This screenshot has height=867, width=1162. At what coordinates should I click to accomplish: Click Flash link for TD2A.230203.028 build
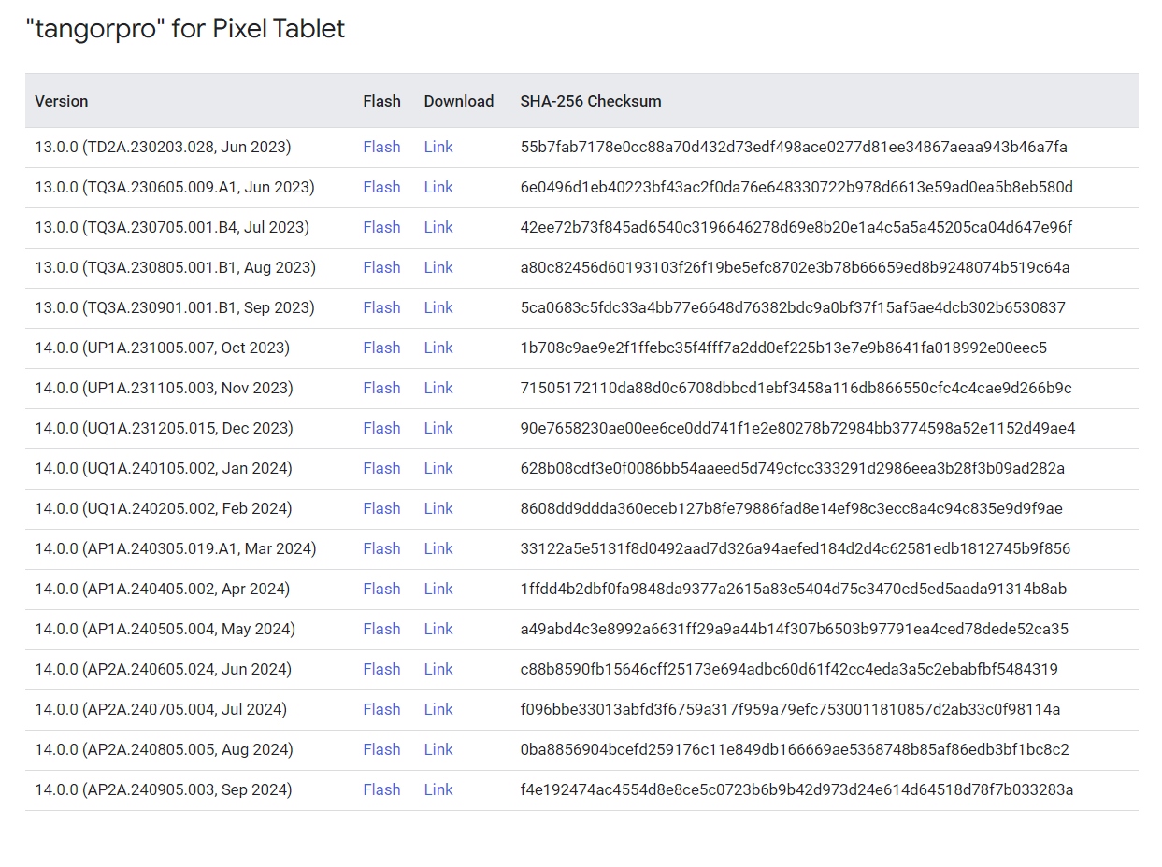[381, 147]
